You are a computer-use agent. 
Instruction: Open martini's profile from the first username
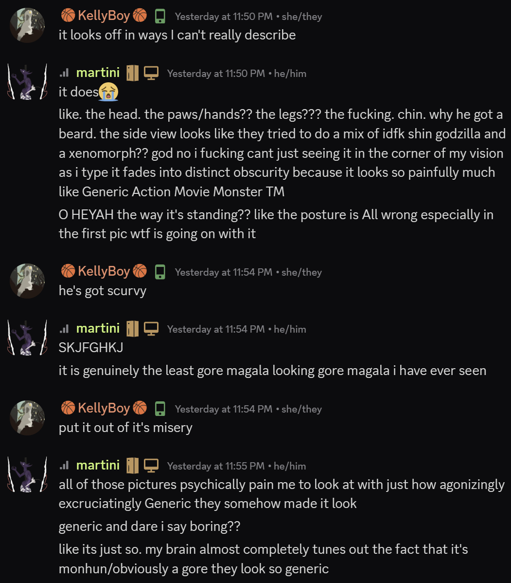pyautogui.click(x=98, y=73)
